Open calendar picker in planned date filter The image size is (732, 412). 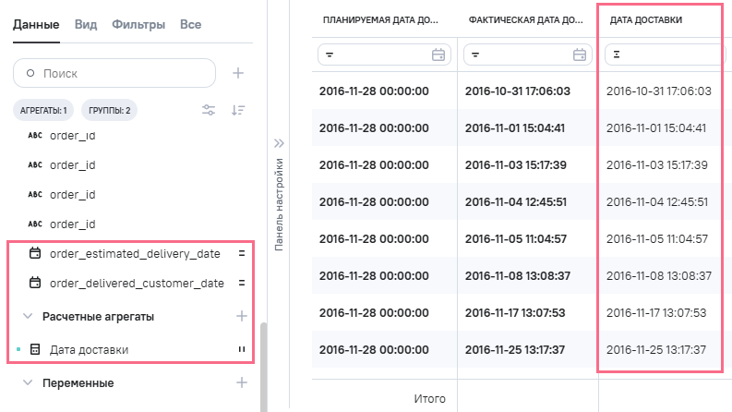pyautogui.click(x=438, y=55)
